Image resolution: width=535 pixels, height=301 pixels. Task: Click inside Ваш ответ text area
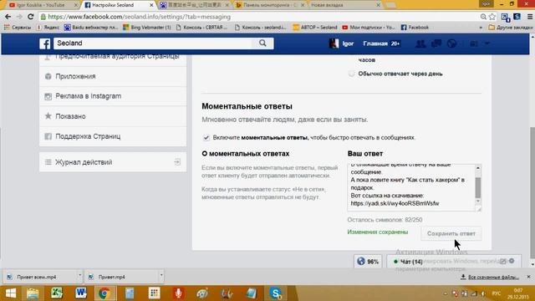[410, 187]
